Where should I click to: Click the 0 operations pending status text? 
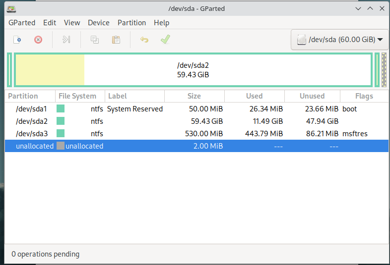[x=46, y=254]
